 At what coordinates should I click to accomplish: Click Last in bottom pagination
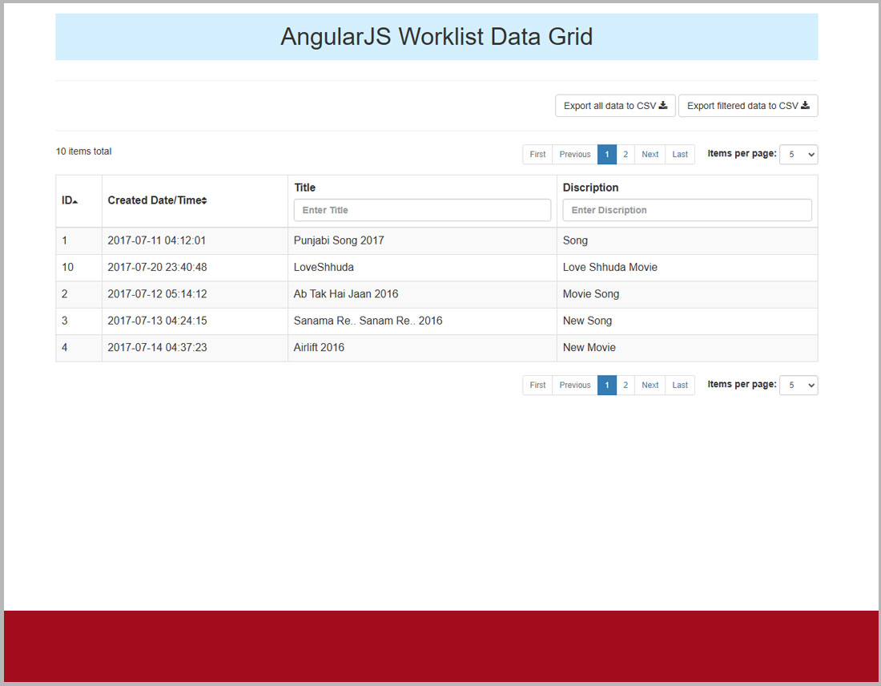680,385
